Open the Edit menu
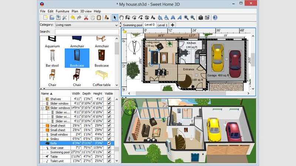Viewport: 296px width, 166px height. pyautogui.click(x=50, y=11)
